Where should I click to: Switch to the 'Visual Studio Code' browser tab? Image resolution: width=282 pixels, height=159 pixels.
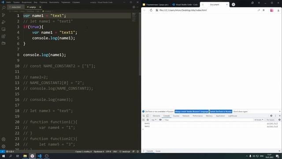point(185,4)
